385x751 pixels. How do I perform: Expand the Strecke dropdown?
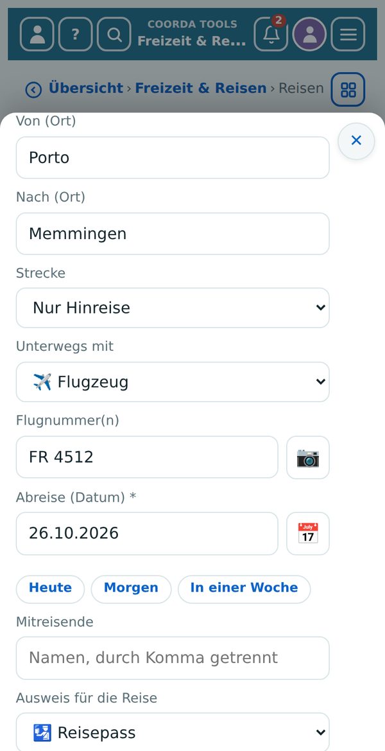(x=173, y=308)
